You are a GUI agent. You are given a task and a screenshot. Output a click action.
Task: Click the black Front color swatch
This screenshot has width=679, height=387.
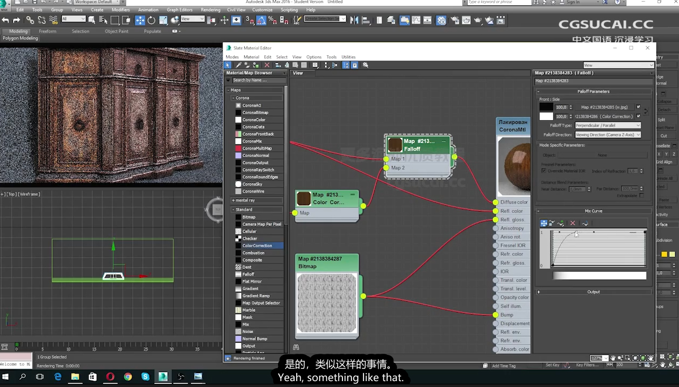(546, 107)
